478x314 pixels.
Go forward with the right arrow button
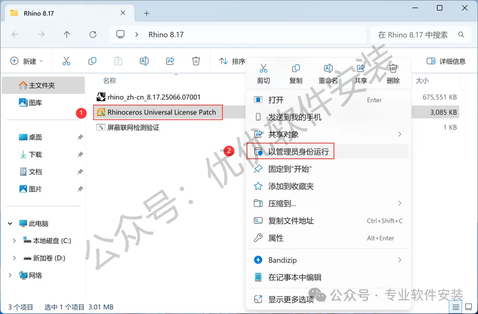pyautogui.click(x=41, y=34)
